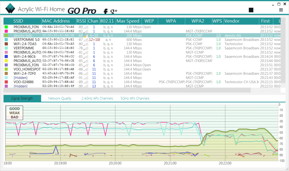
Task: Sort by the WPA column header
Action: 171,21
